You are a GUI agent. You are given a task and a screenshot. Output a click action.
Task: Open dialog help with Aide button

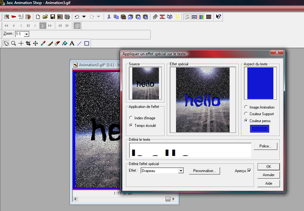269,183
